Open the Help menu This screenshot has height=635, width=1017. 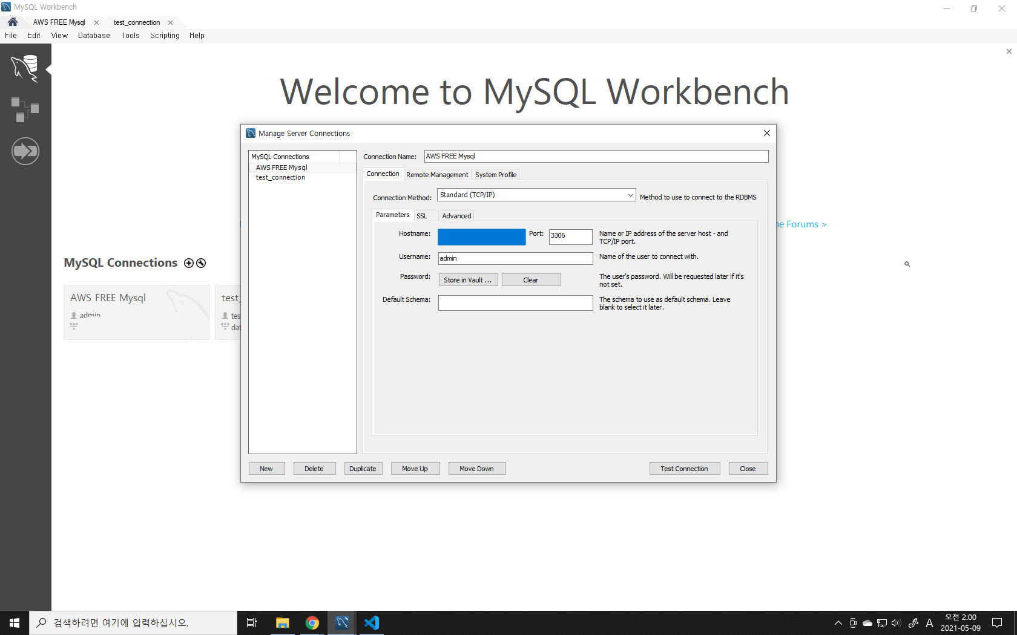pos(197,36)
